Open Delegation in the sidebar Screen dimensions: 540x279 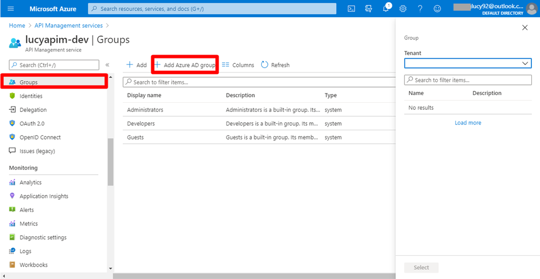pos(33,110)
